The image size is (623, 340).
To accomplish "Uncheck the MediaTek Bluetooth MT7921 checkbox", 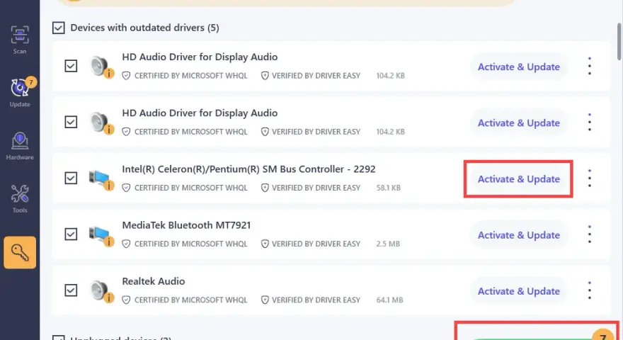I will (x=71, y=234).
